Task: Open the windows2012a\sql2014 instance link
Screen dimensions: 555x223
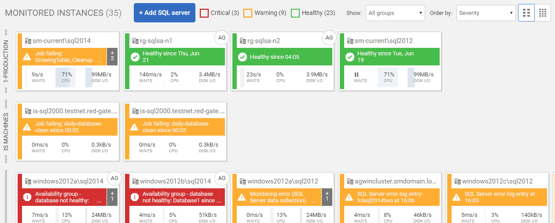Action: 69,181
